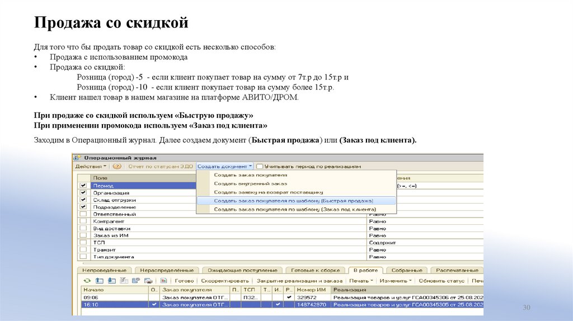Click the green refresh arrows icon
The image size is (573, 321).
[x=87, y=281]
